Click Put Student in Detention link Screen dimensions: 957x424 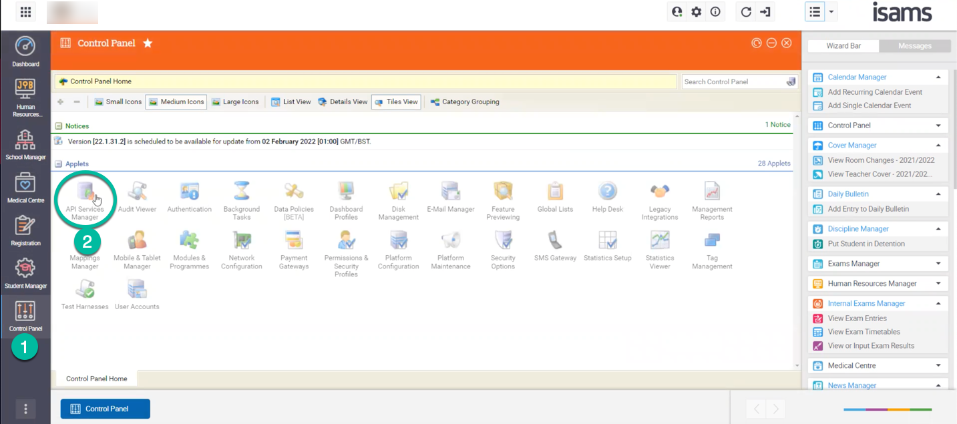[x=866, y=244]
